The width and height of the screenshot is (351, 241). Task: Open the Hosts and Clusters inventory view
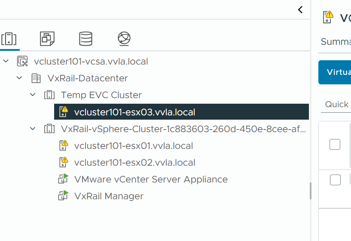(x=9, y=39)
